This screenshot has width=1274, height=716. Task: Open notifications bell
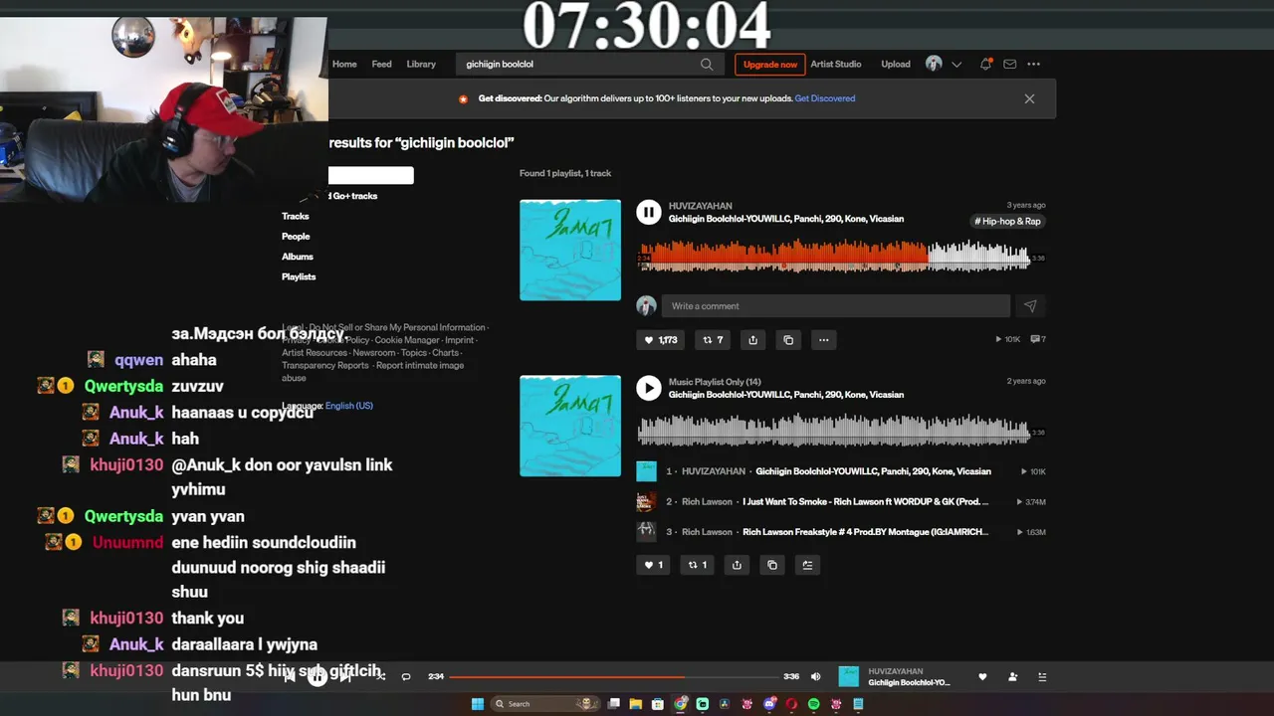click(985, 65)
